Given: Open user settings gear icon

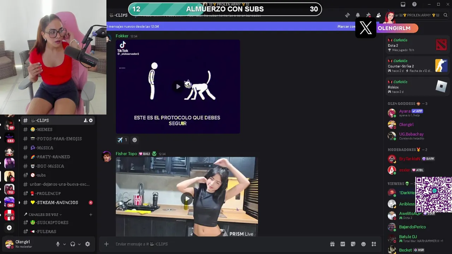Looking at the screenshot, I should (88, 244).
